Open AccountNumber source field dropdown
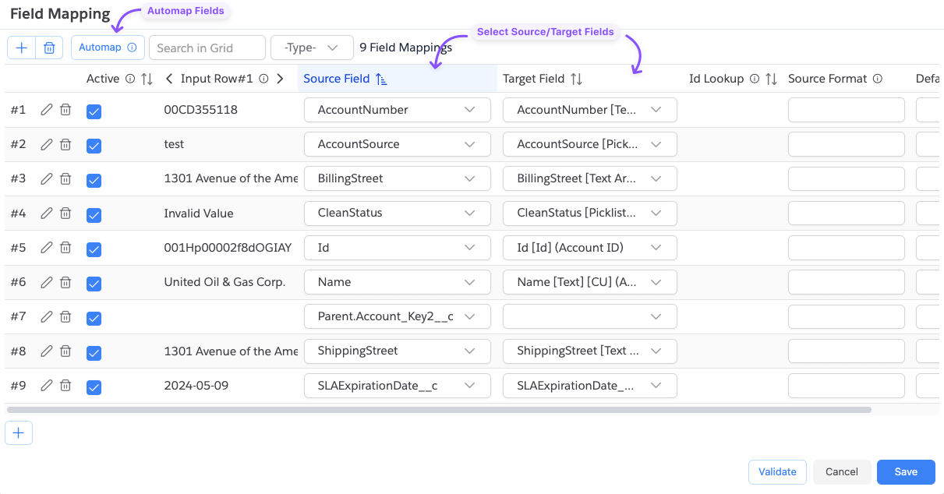Image resolution: width=944 pixels, height=494 pixels. [x=398, y=110]
